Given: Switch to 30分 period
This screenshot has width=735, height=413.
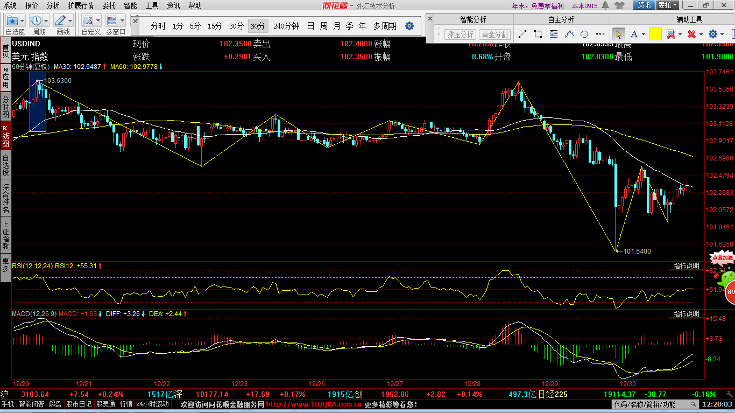Looking at the screenshot, I should (x=236, y=26).
